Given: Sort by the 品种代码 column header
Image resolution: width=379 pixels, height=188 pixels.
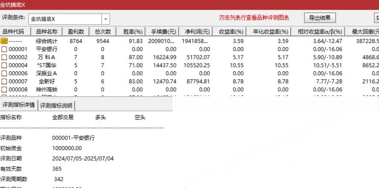Looking at the screenshot, I should pyautogui.click(x=15, y=32).
